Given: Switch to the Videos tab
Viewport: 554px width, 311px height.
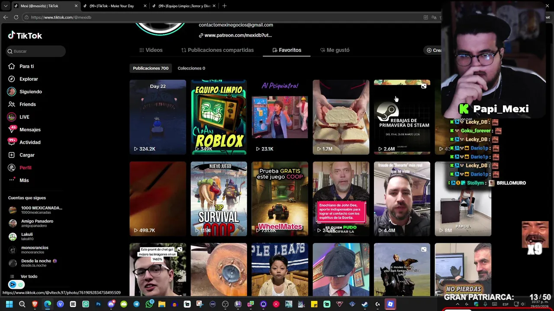Looking at the screenshot, I should point(151,50).
